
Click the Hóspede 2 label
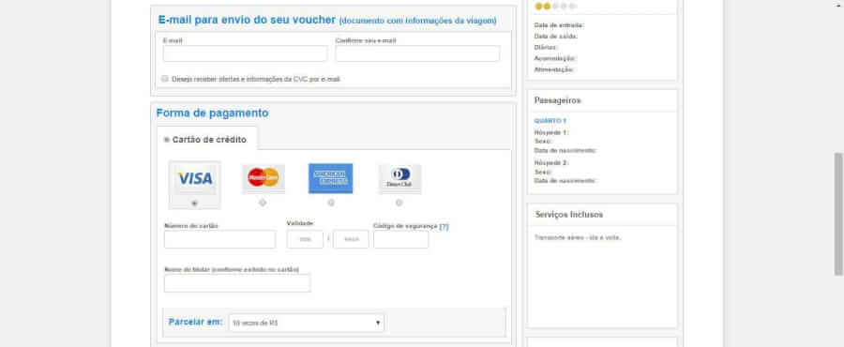pos(551,162)
